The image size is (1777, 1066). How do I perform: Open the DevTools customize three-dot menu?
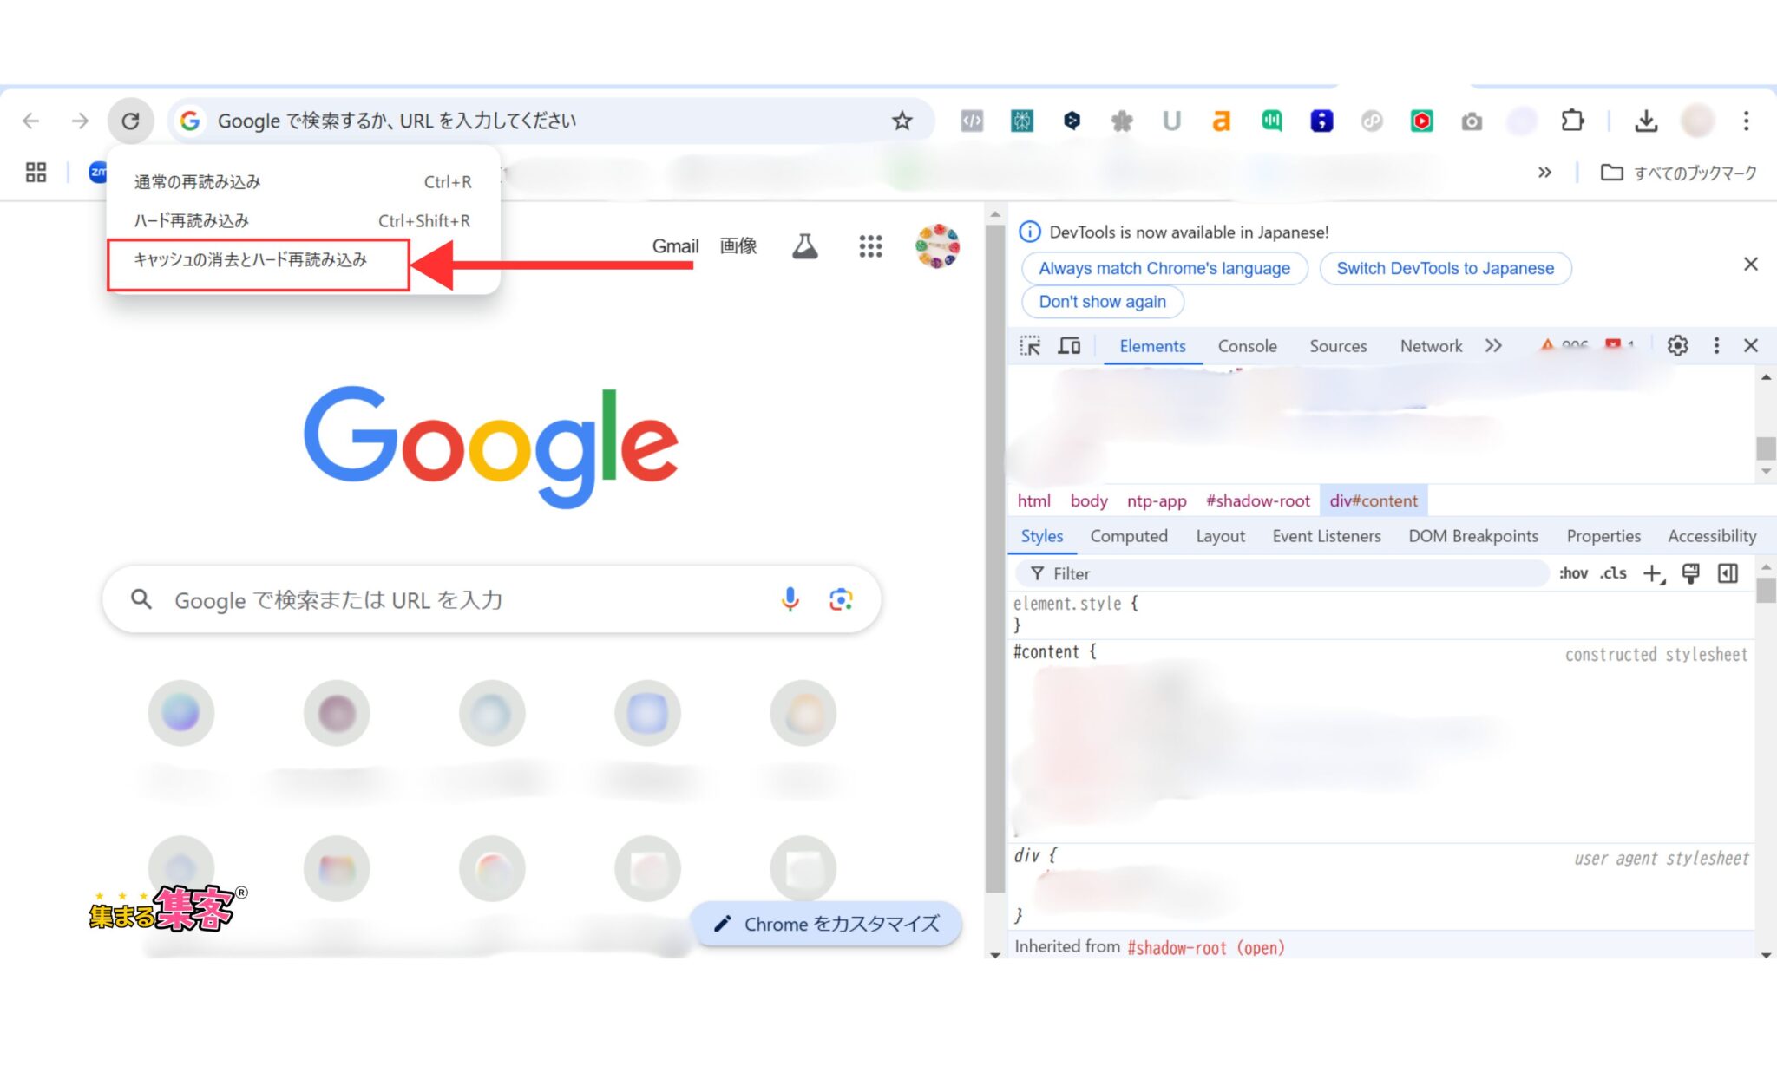pos(1716,346)
